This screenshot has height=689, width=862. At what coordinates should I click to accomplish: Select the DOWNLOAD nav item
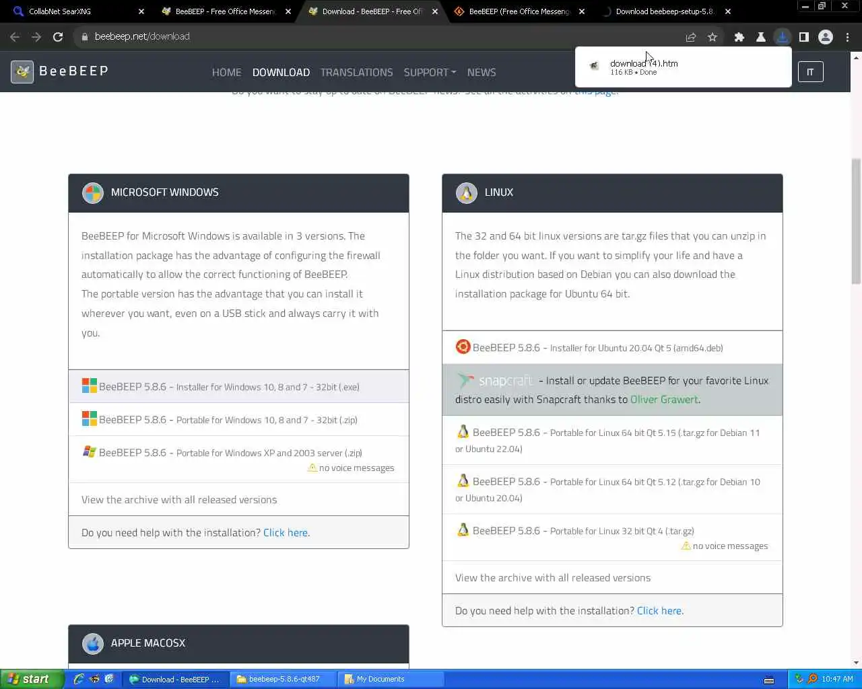281,72
